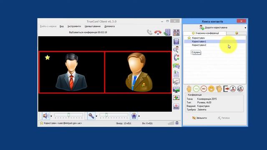267x150 pixels.
Task: Click the applause clapping hands icon
Action: (x=219, y=89)
